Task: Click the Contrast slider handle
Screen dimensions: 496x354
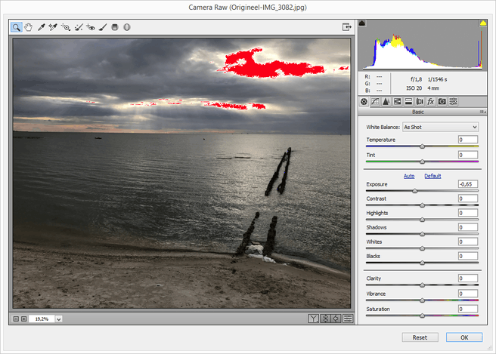Action: (422, 205)
